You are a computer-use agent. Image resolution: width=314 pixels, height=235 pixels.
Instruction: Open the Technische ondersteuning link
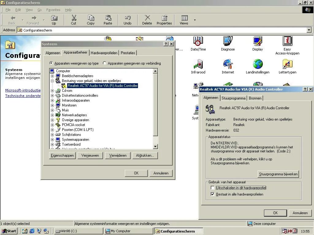23,96
